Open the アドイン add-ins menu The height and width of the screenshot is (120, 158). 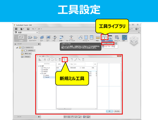(x=117, y=38)
